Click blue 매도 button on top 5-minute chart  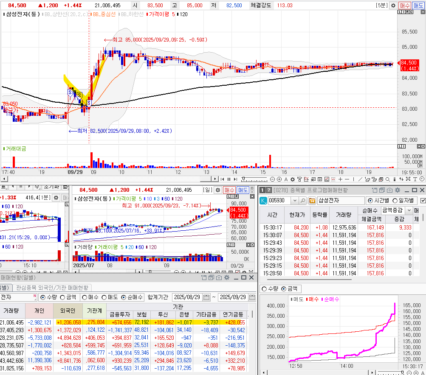pyautogui.click(x=418, y=6)
